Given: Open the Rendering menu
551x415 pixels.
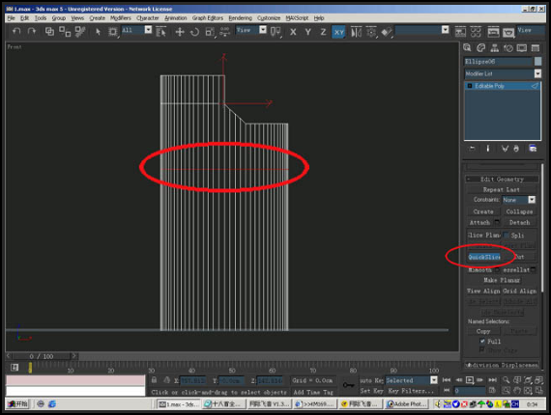Looking at the screenshot, I should [241, 18].
